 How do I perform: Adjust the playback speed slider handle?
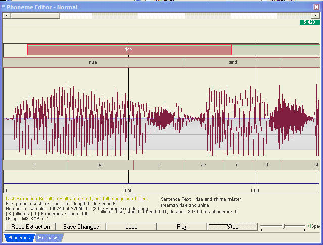point(284,226)
